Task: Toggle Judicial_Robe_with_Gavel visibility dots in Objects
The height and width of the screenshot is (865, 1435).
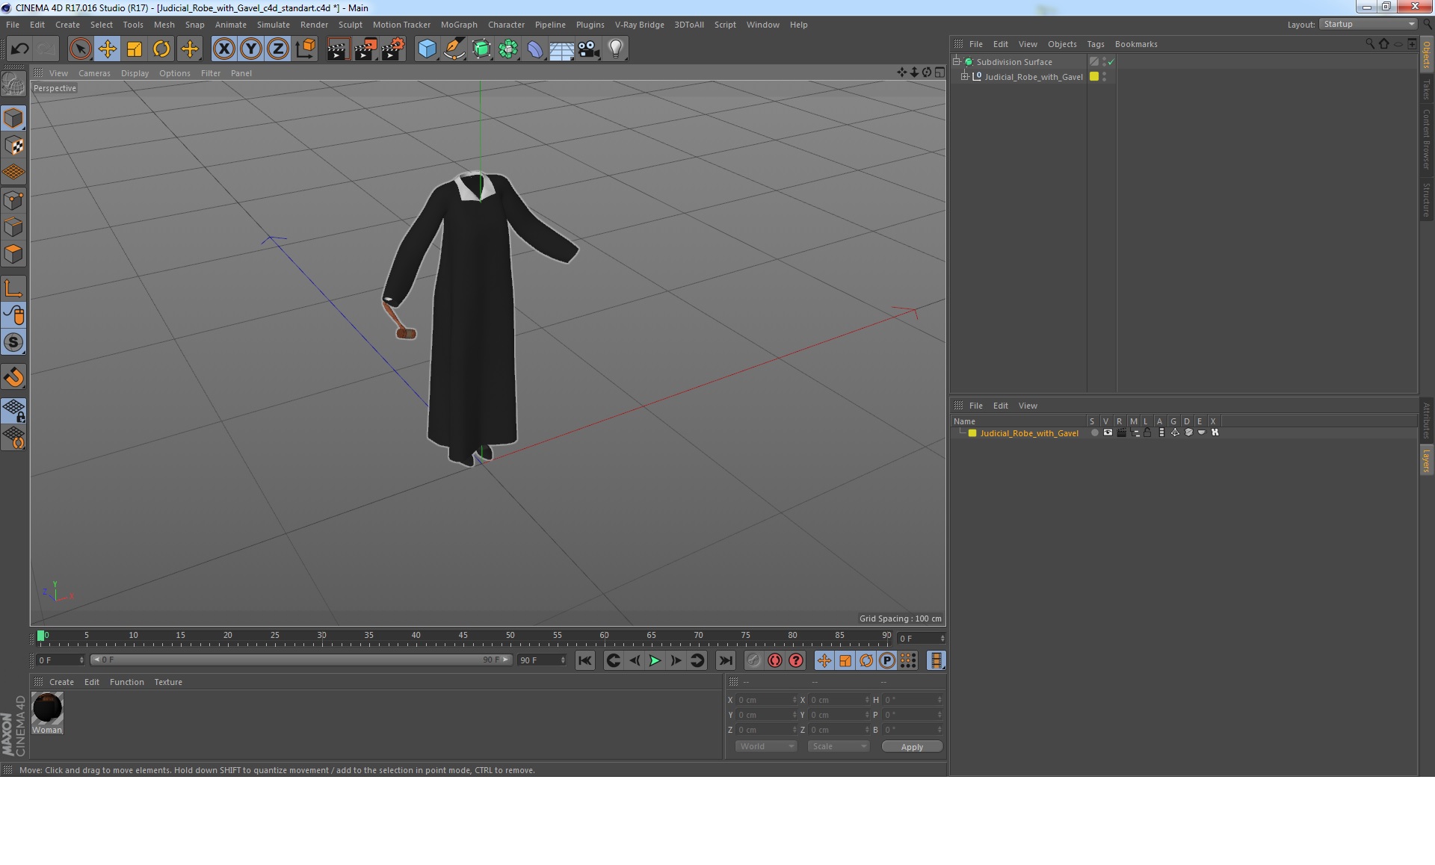Action: 1104,77
